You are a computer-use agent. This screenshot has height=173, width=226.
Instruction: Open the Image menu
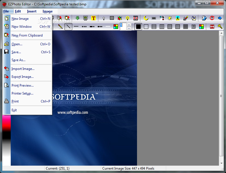(x=47, y=11)
